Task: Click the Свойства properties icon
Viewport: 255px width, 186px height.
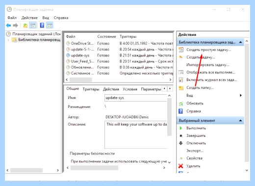Action: [x=181, y=159]
